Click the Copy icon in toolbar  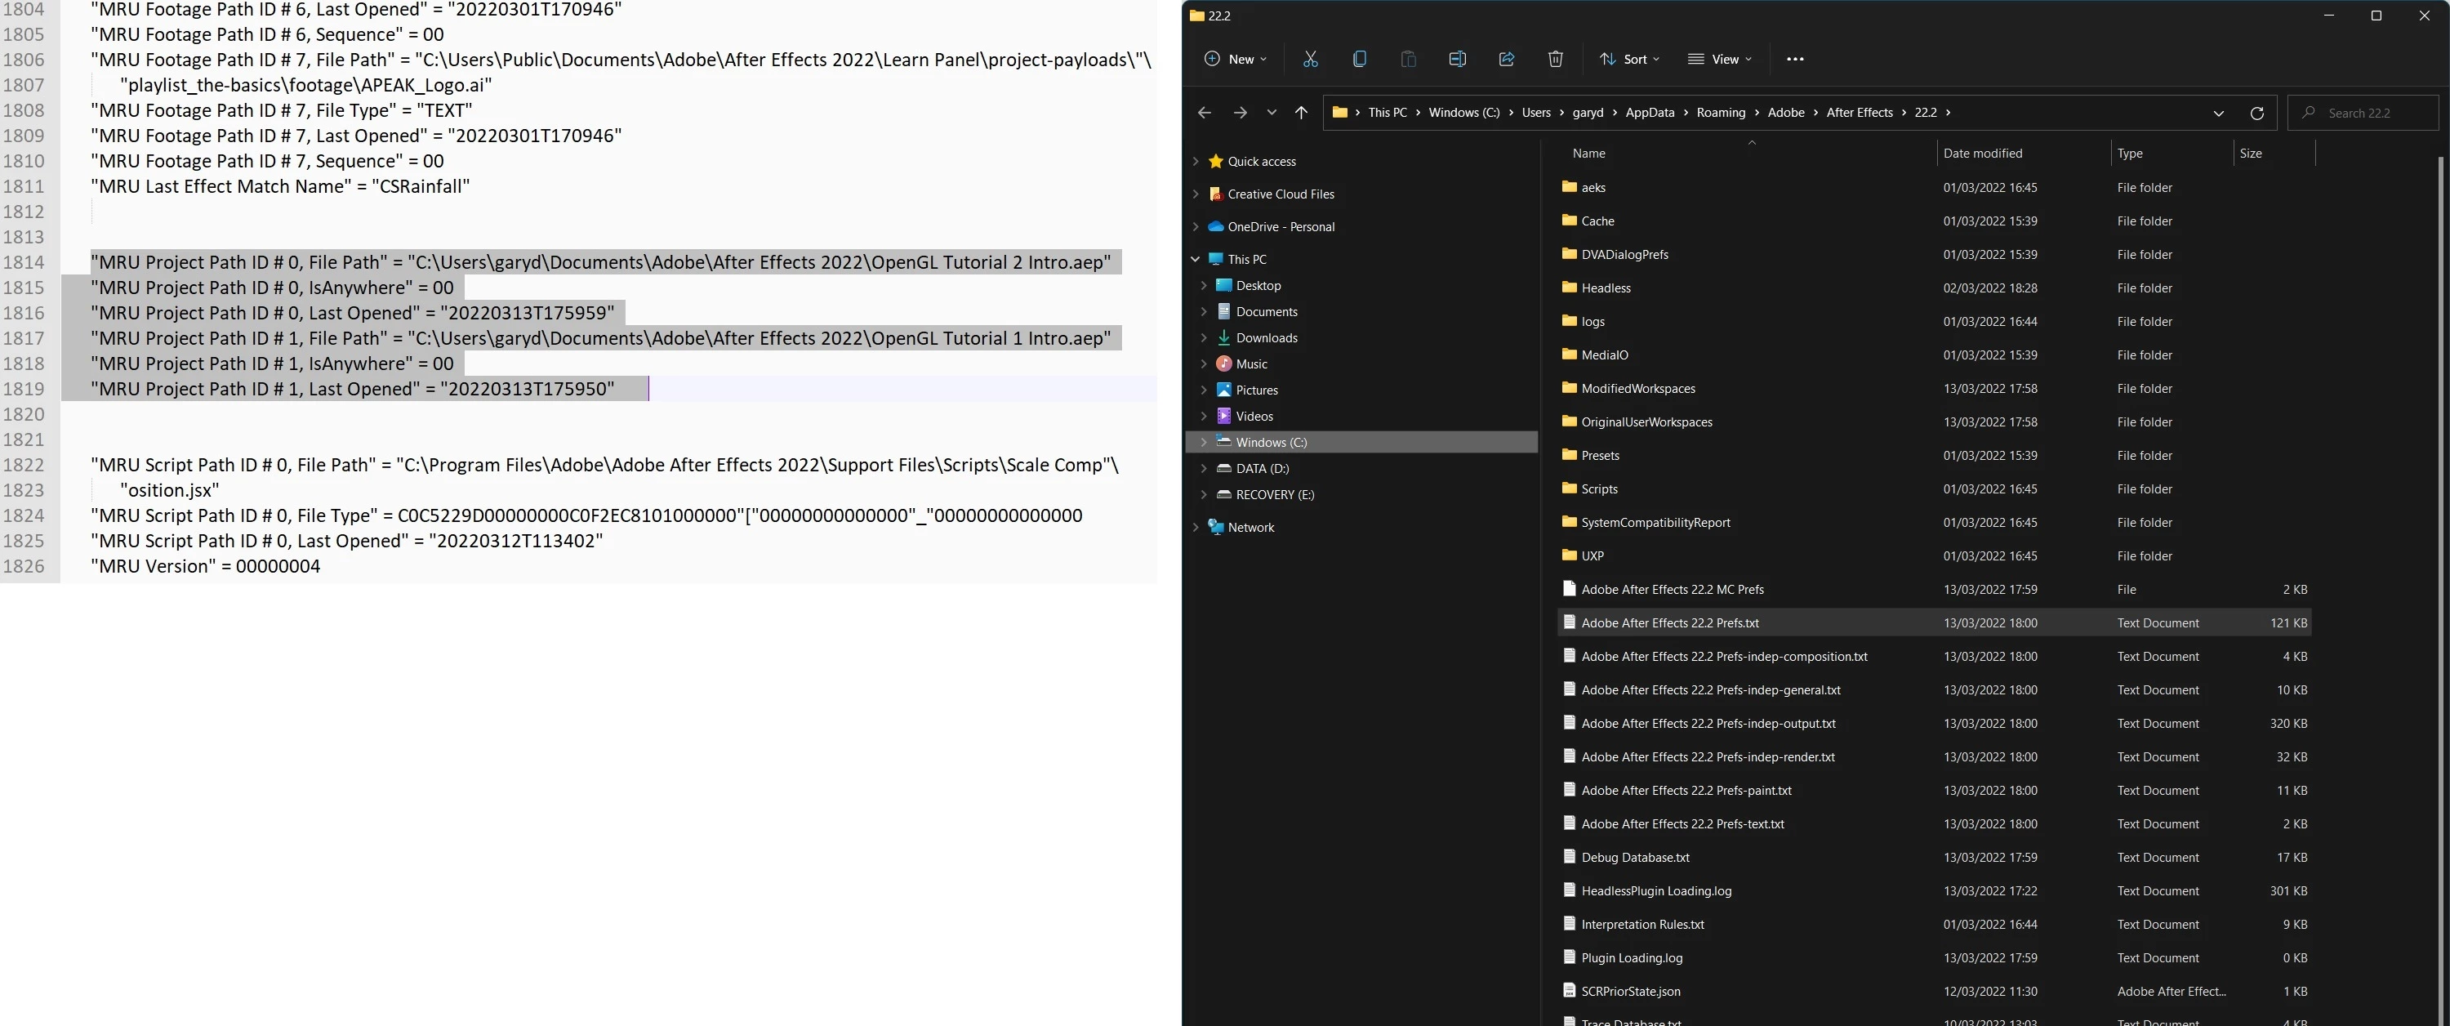click(1359, 59)
